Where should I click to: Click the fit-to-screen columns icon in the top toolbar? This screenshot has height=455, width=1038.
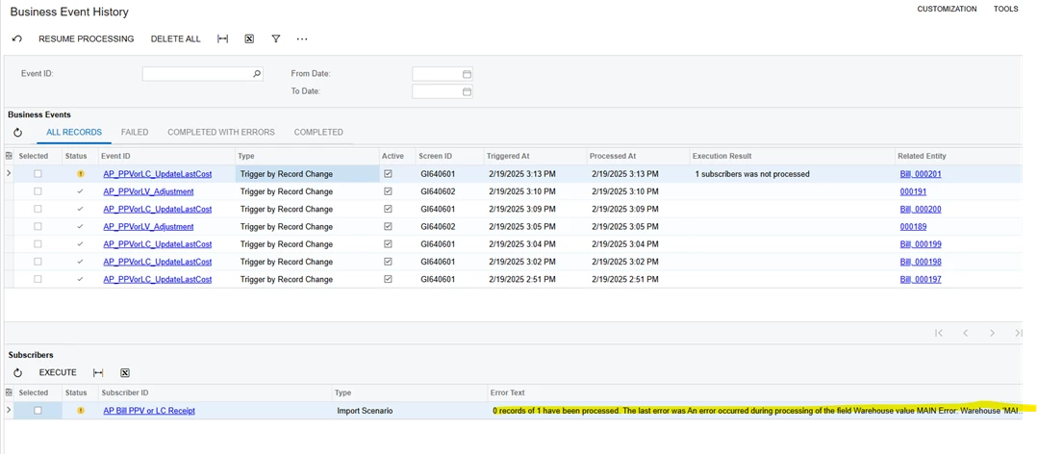point(222,39)
